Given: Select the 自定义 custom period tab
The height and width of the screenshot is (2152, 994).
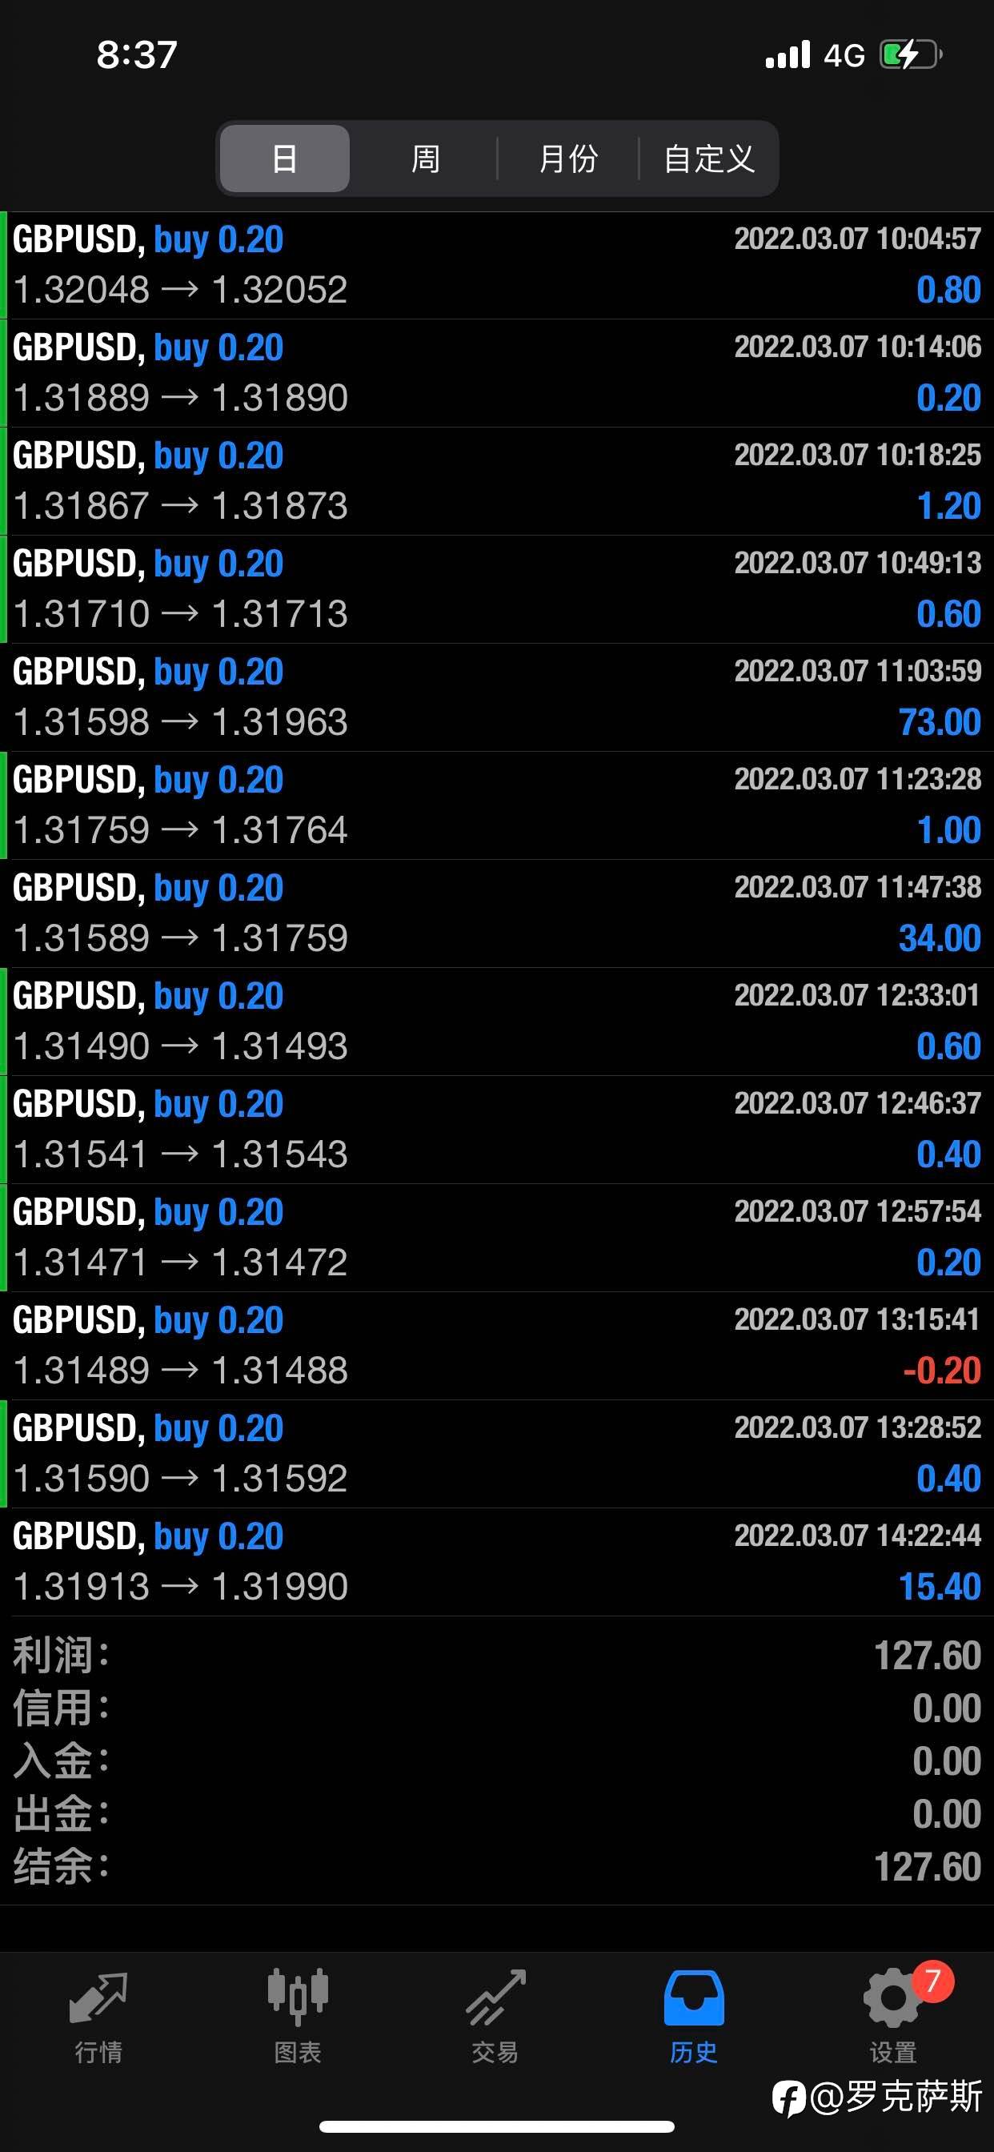Looking at the screenshot, I should (x=708, y=158).
